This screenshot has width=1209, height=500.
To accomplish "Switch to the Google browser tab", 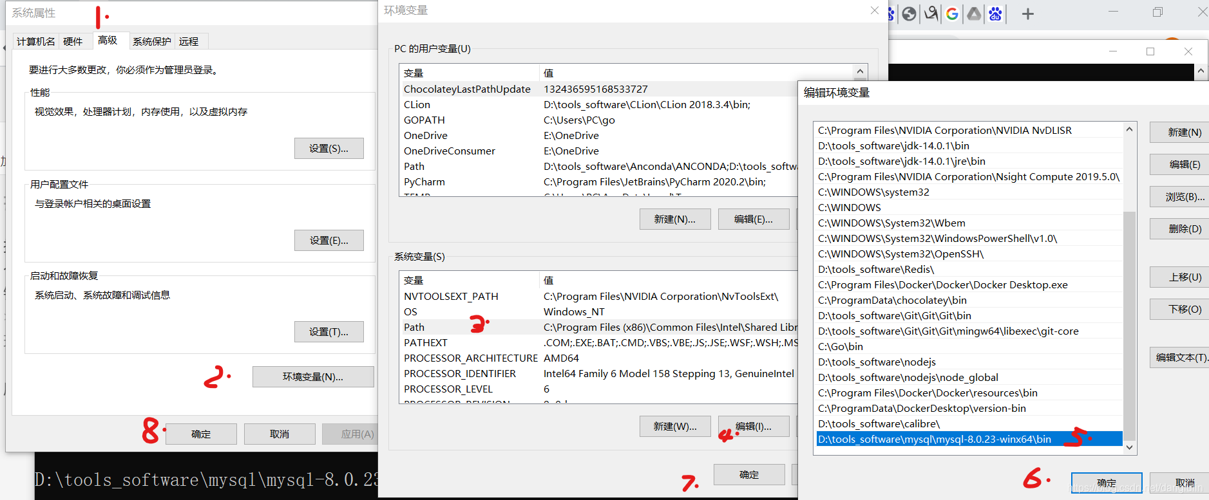I will click(952, 14).
